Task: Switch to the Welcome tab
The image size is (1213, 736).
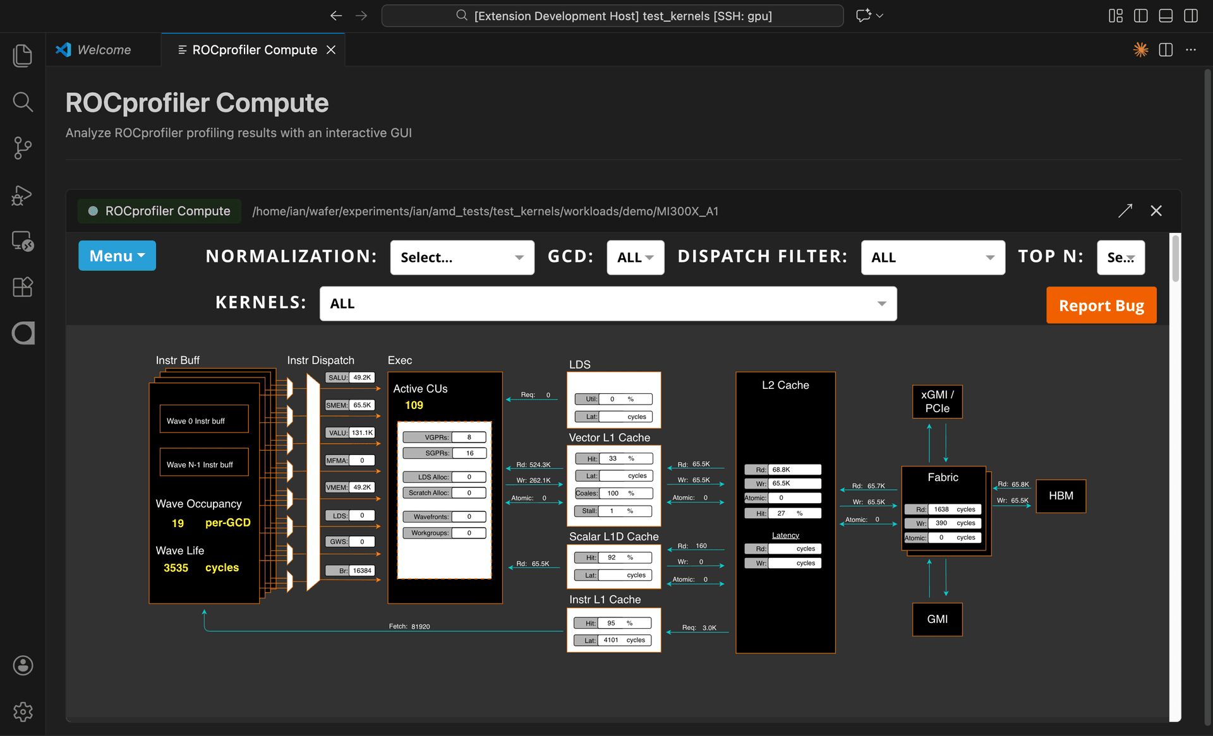Action: [103, 49]
